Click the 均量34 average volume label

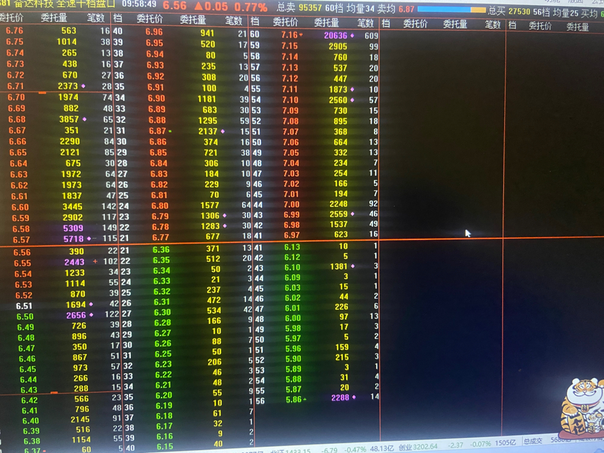pos(360,9)
